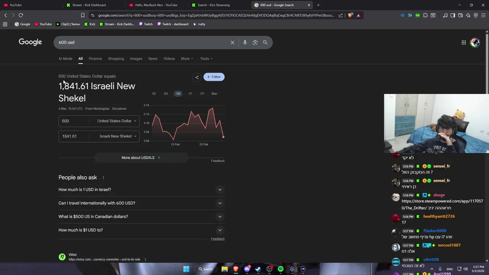Image resolution: width=489 pixels, height=275 pixels.
Task: Switch to the 'Hello, MacBook Neo - YouTube' tab
Action: pos(156,5)
